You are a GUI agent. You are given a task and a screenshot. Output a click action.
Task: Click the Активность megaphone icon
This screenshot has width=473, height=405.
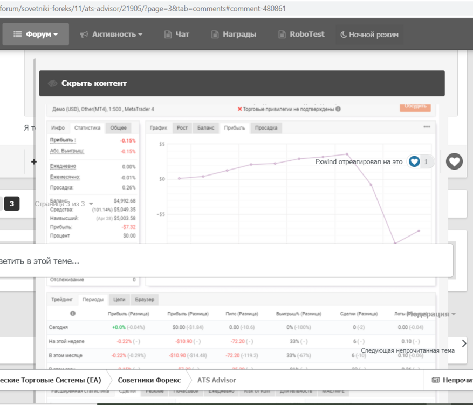[84, 35]
